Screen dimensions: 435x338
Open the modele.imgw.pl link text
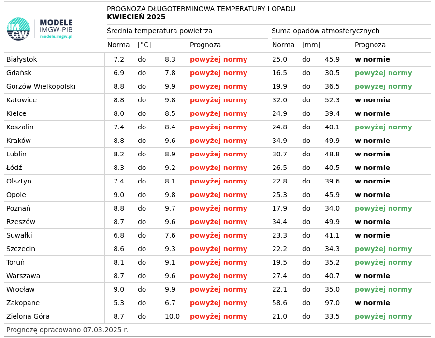[56, 36]
